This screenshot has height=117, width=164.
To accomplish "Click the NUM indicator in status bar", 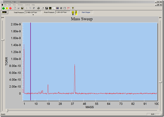I will 153,114.
